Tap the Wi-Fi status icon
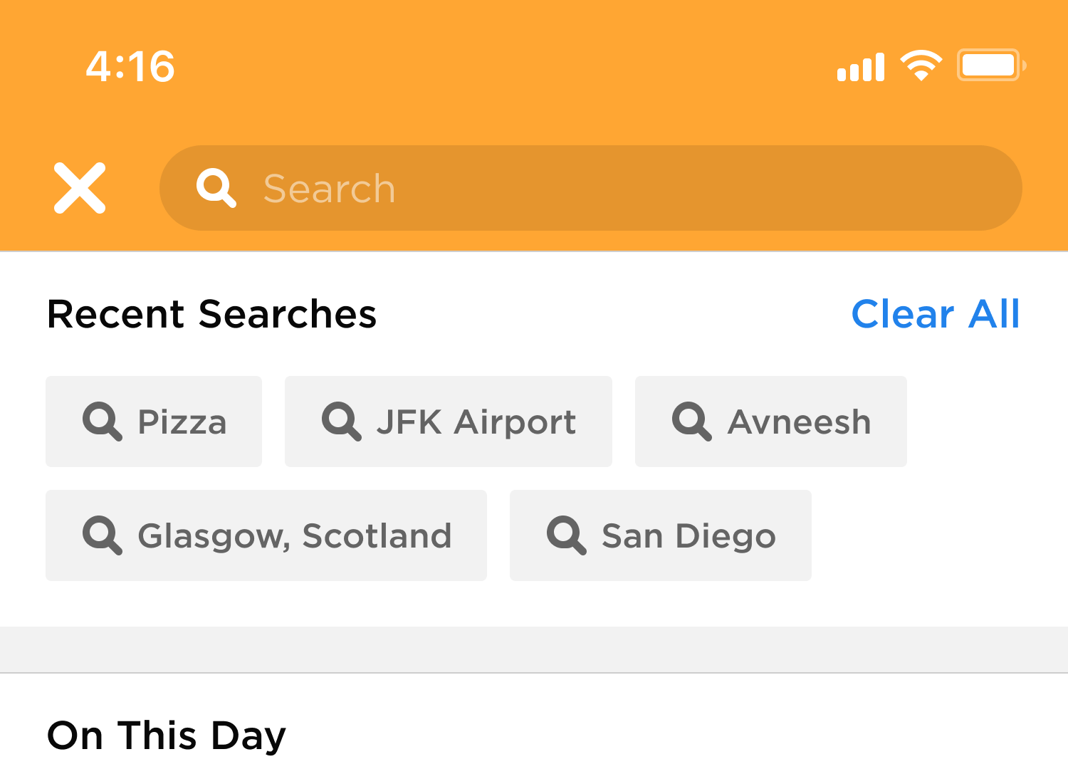The height and width of the screenshot is (769, 1068). (921, 66)
